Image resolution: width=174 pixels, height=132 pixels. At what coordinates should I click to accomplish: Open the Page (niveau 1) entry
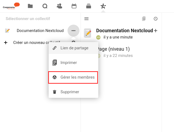coord(113,49)
